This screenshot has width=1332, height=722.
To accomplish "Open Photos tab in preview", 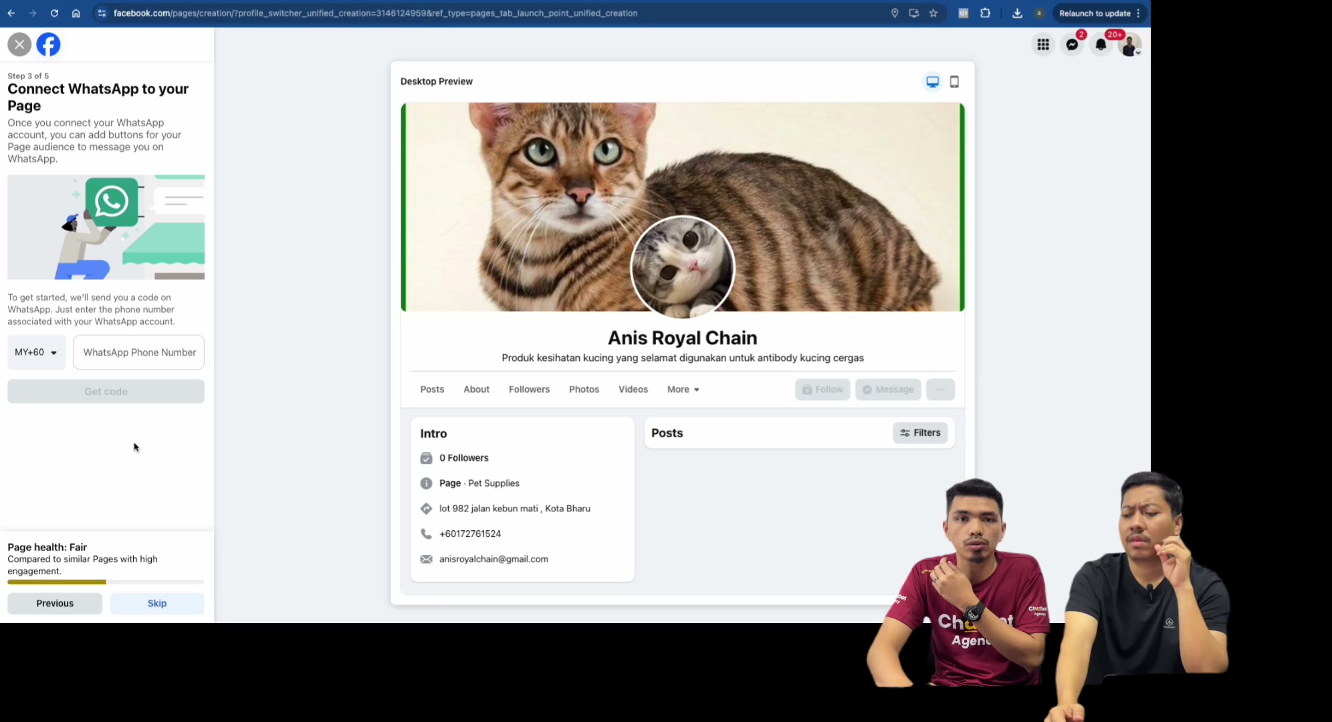I will coord(584,389).
